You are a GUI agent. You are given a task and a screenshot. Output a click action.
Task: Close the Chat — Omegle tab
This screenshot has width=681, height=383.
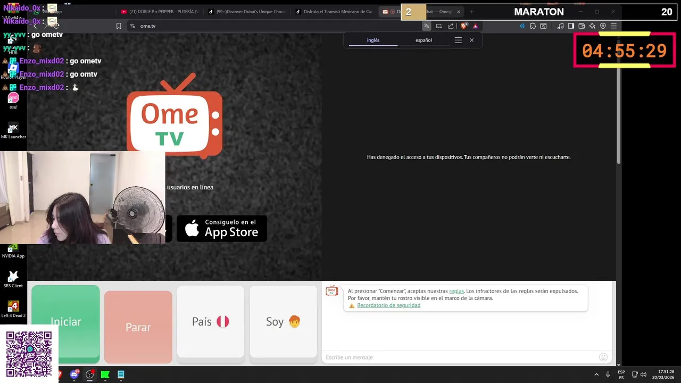459,12
